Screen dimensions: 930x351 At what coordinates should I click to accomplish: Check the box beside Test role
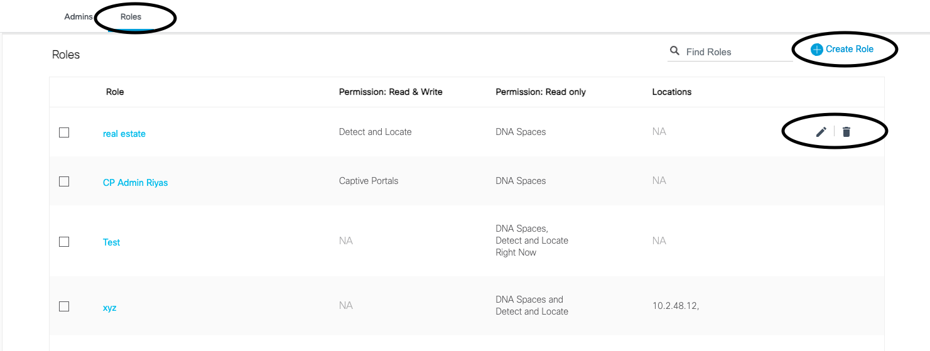coord(64,242)
